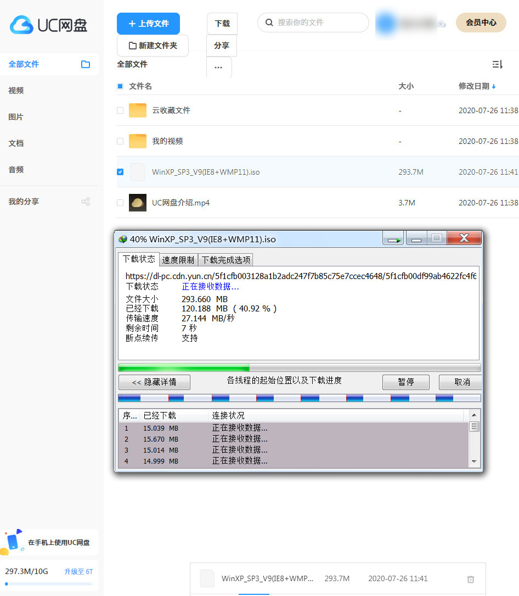Open the 我的视频 folder icon
The image size is (519, 596).
(x=138, y=141)
